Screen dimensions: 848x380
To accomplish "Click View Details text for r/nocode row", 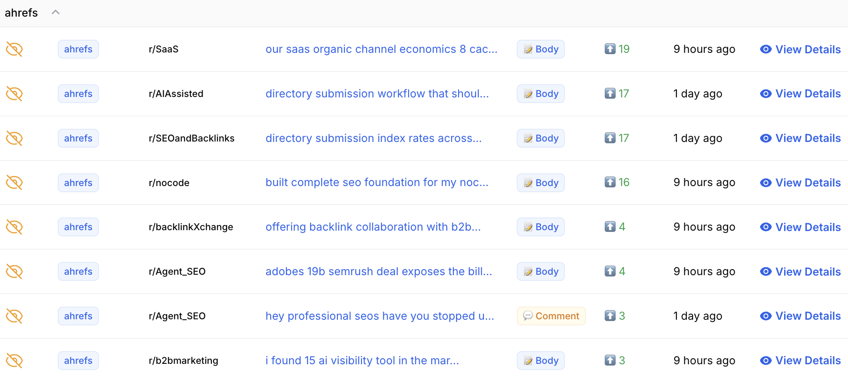I will 808,183.
